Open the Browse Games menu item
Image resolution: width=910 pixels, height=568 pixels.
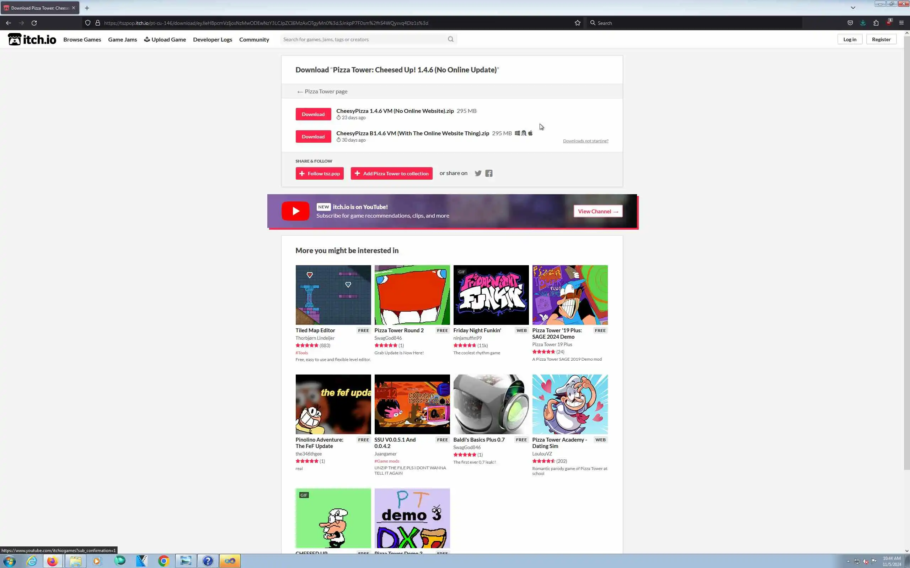(82, 39)
